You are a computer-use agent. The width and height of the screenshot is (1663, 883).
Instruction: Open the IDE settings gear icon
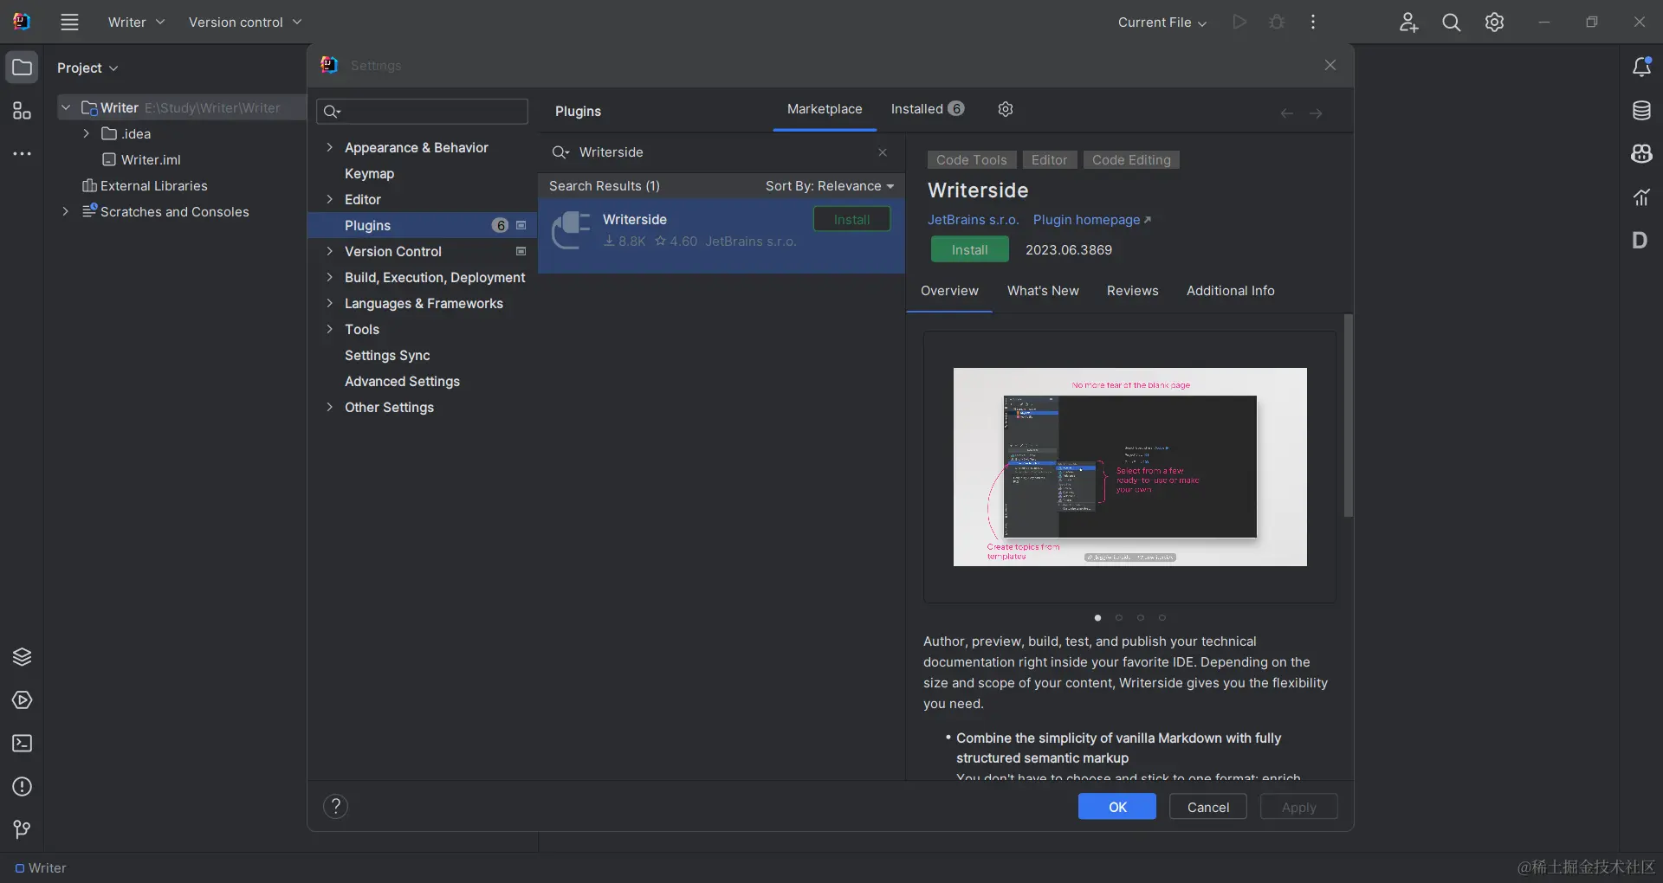1494,23
